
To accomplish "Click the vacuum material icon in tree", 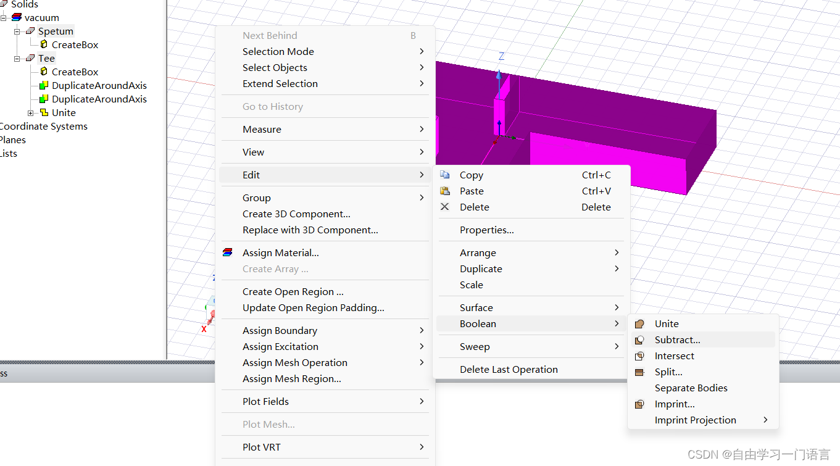I will (x=16, y=18).
